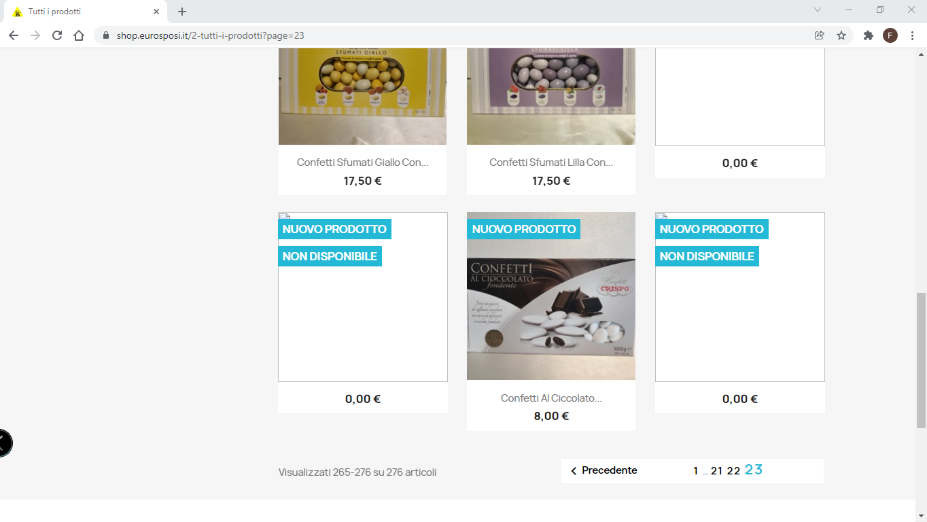927x522 pixels.
Task: Expand the tab search dropdown arrow
Action: point(818,10)
